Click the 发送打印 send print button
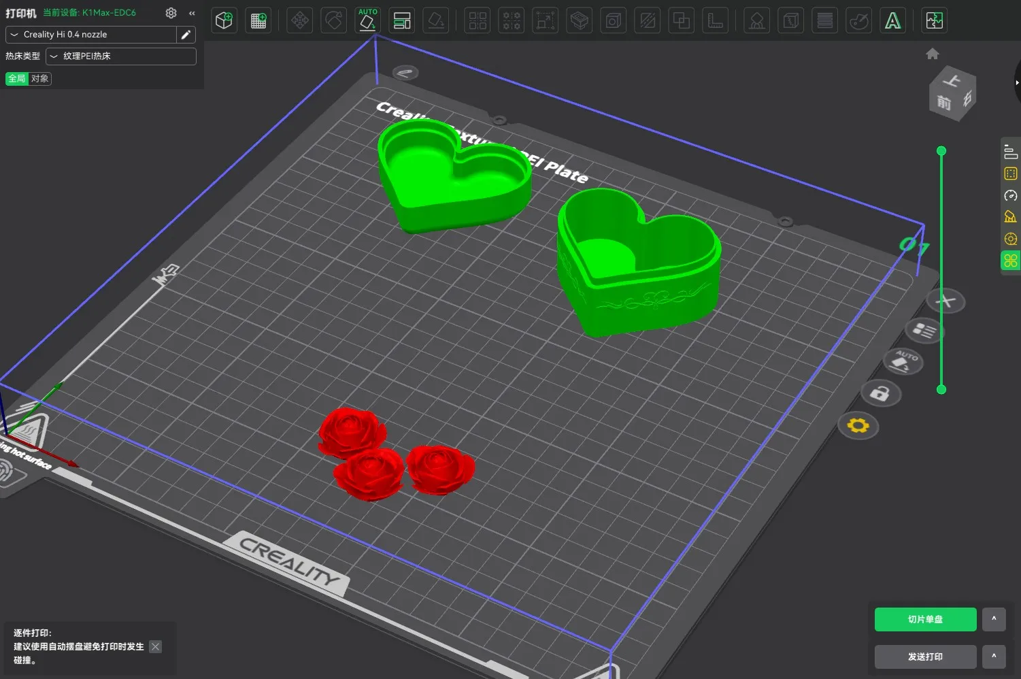 point(926,657)
